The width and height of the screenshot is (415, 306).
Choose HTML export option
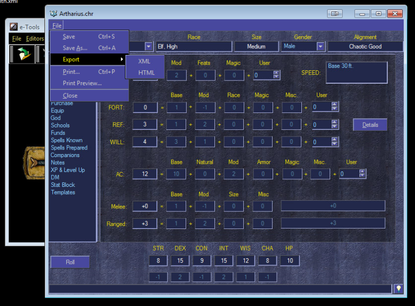click(x=146, y=73)
